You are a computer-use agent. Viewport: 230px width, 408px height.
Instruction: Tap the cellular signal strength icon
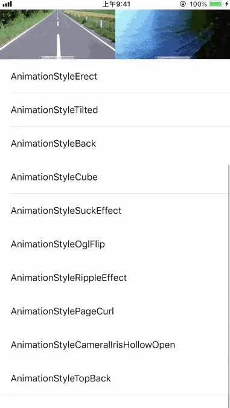coord(7,4)
